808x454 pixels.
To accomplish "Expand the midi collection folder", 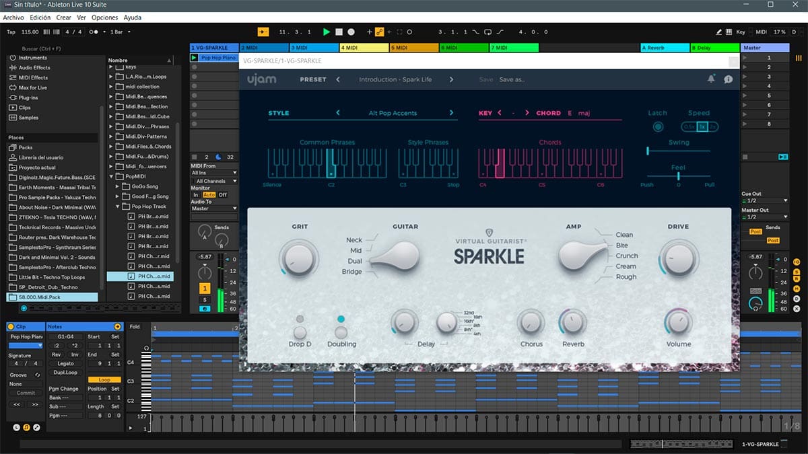I will (111, 87).
